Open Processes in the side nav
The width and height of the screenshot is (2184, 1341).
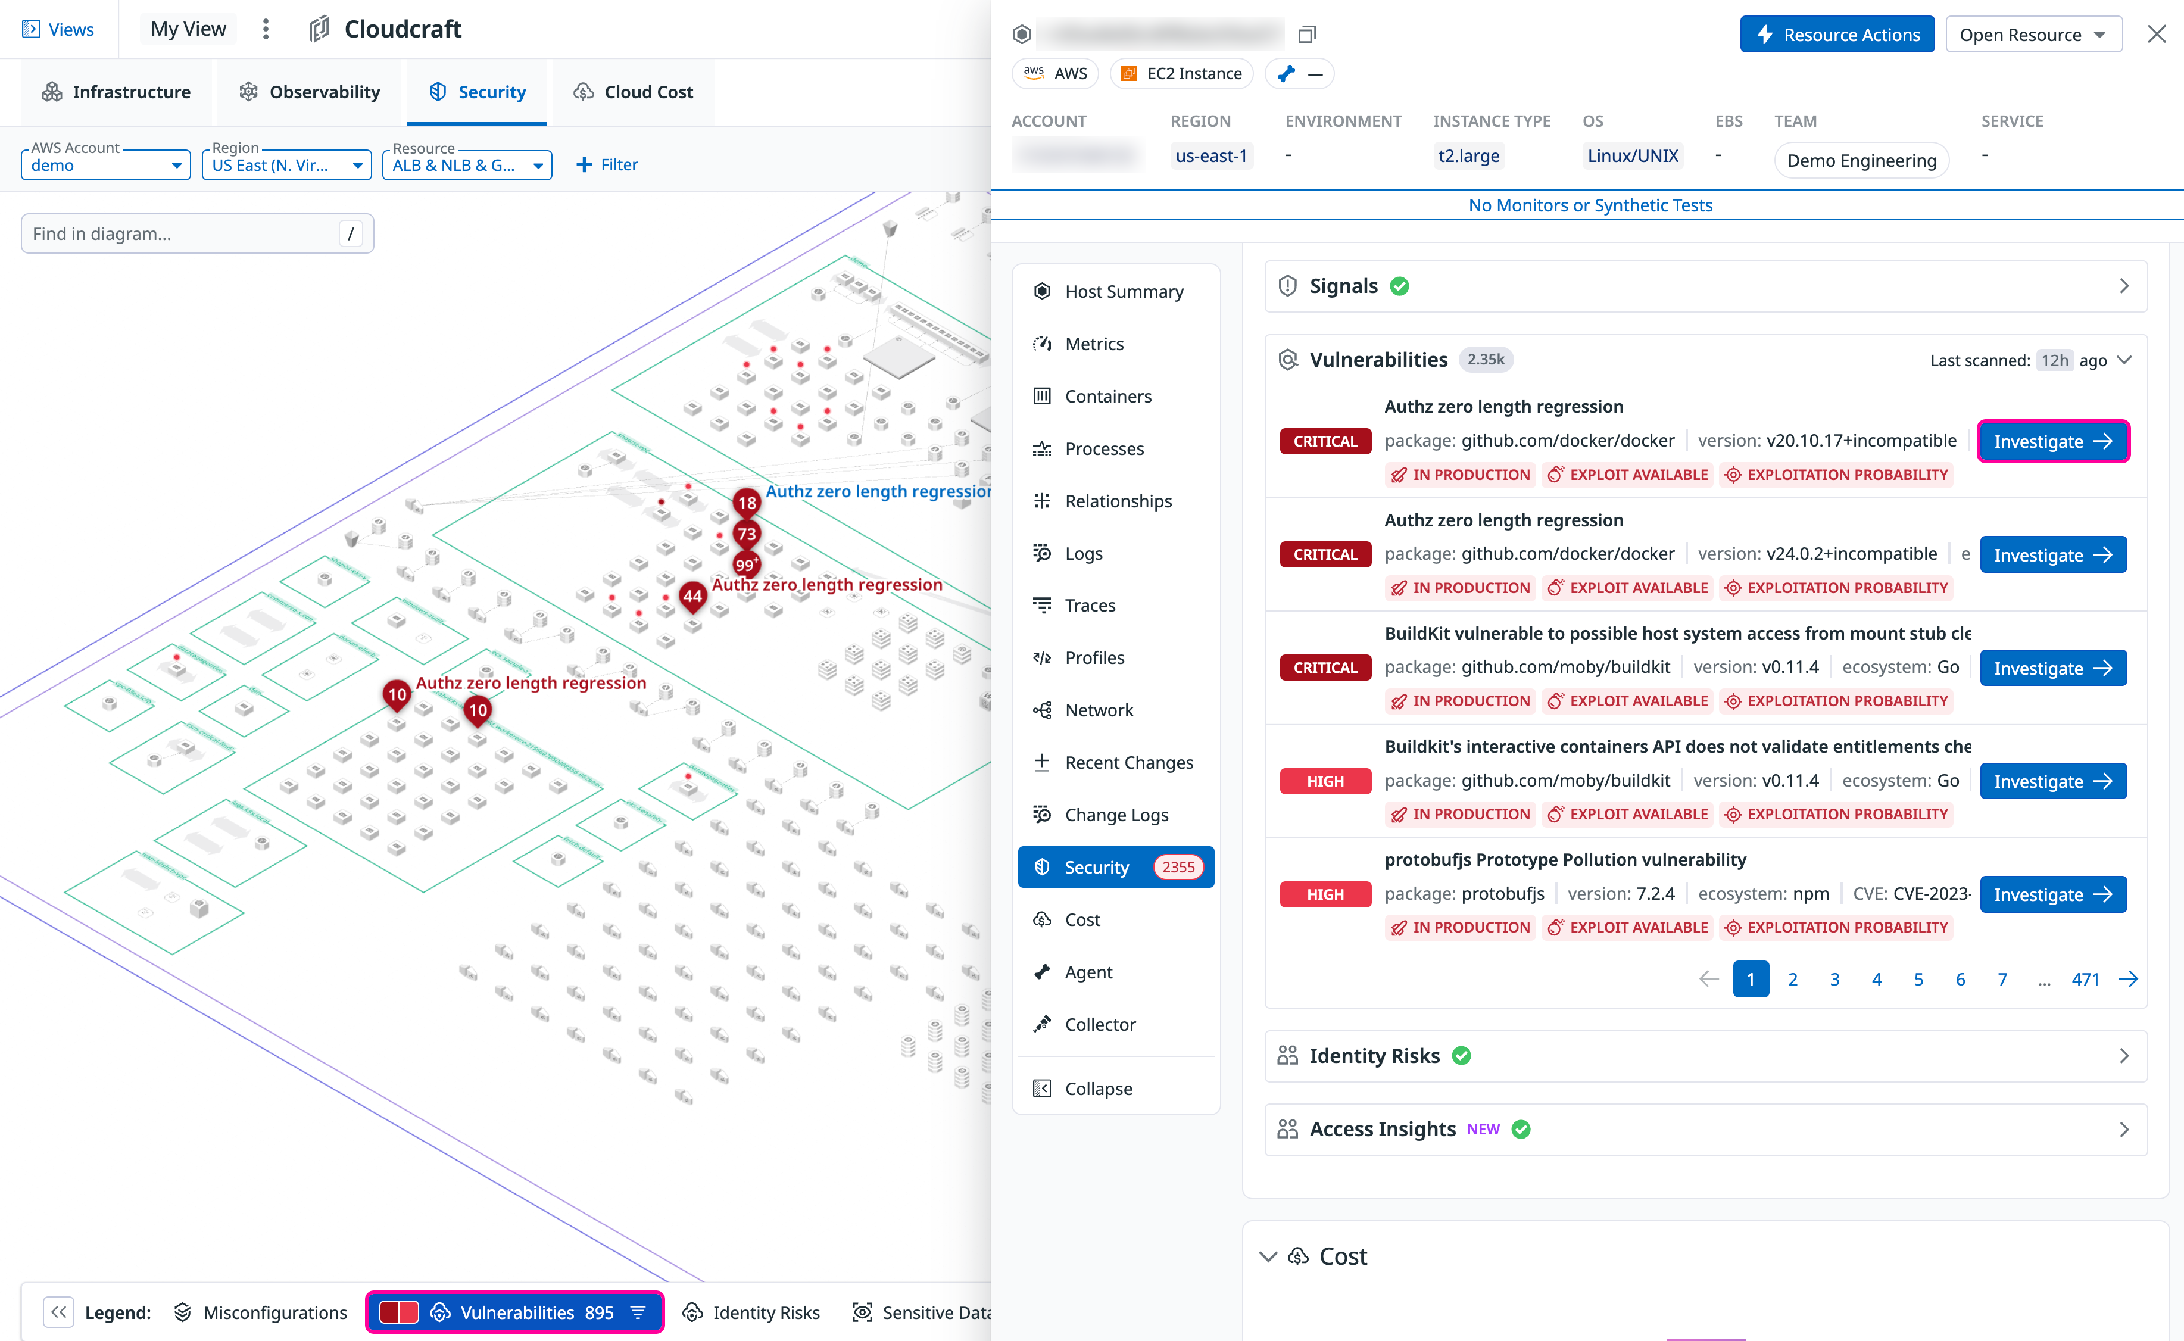1115,449
